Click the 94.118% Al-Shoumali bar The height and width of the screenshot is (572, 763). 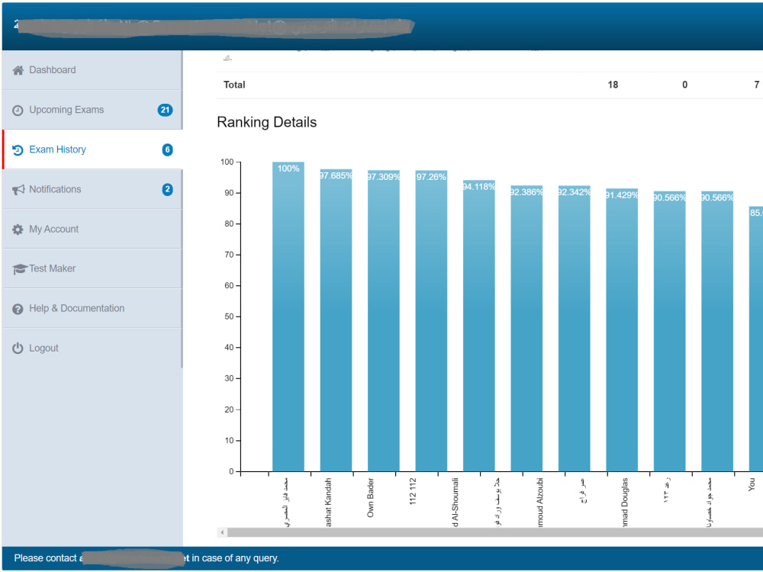479,326
